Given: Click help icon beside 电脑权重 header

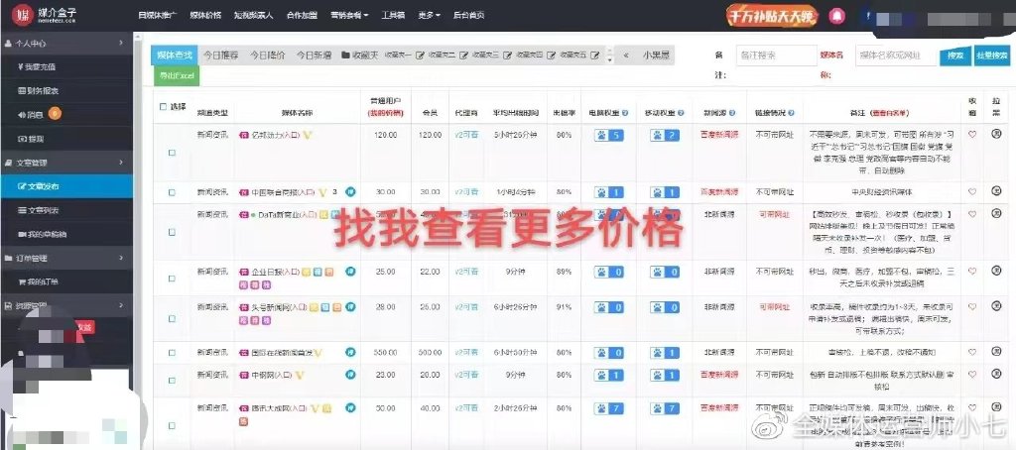Looking at the screenshot, I should [x=625, y=113].
